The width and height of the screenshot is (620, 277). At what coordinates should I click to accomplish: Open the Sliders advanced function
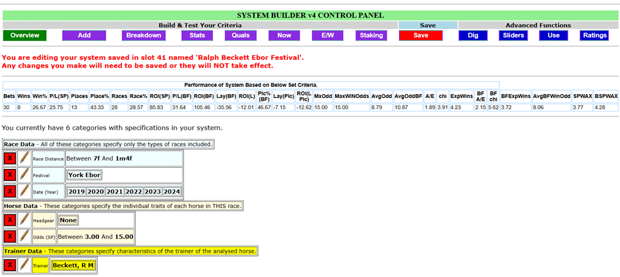[x=513, y=36]
